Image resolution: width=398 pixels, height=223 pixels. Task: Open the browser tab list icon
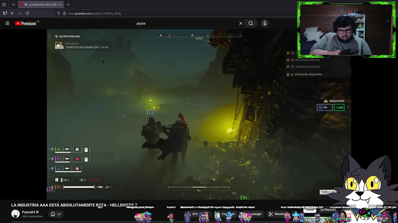pyautogui.click(x=4, y=5)
